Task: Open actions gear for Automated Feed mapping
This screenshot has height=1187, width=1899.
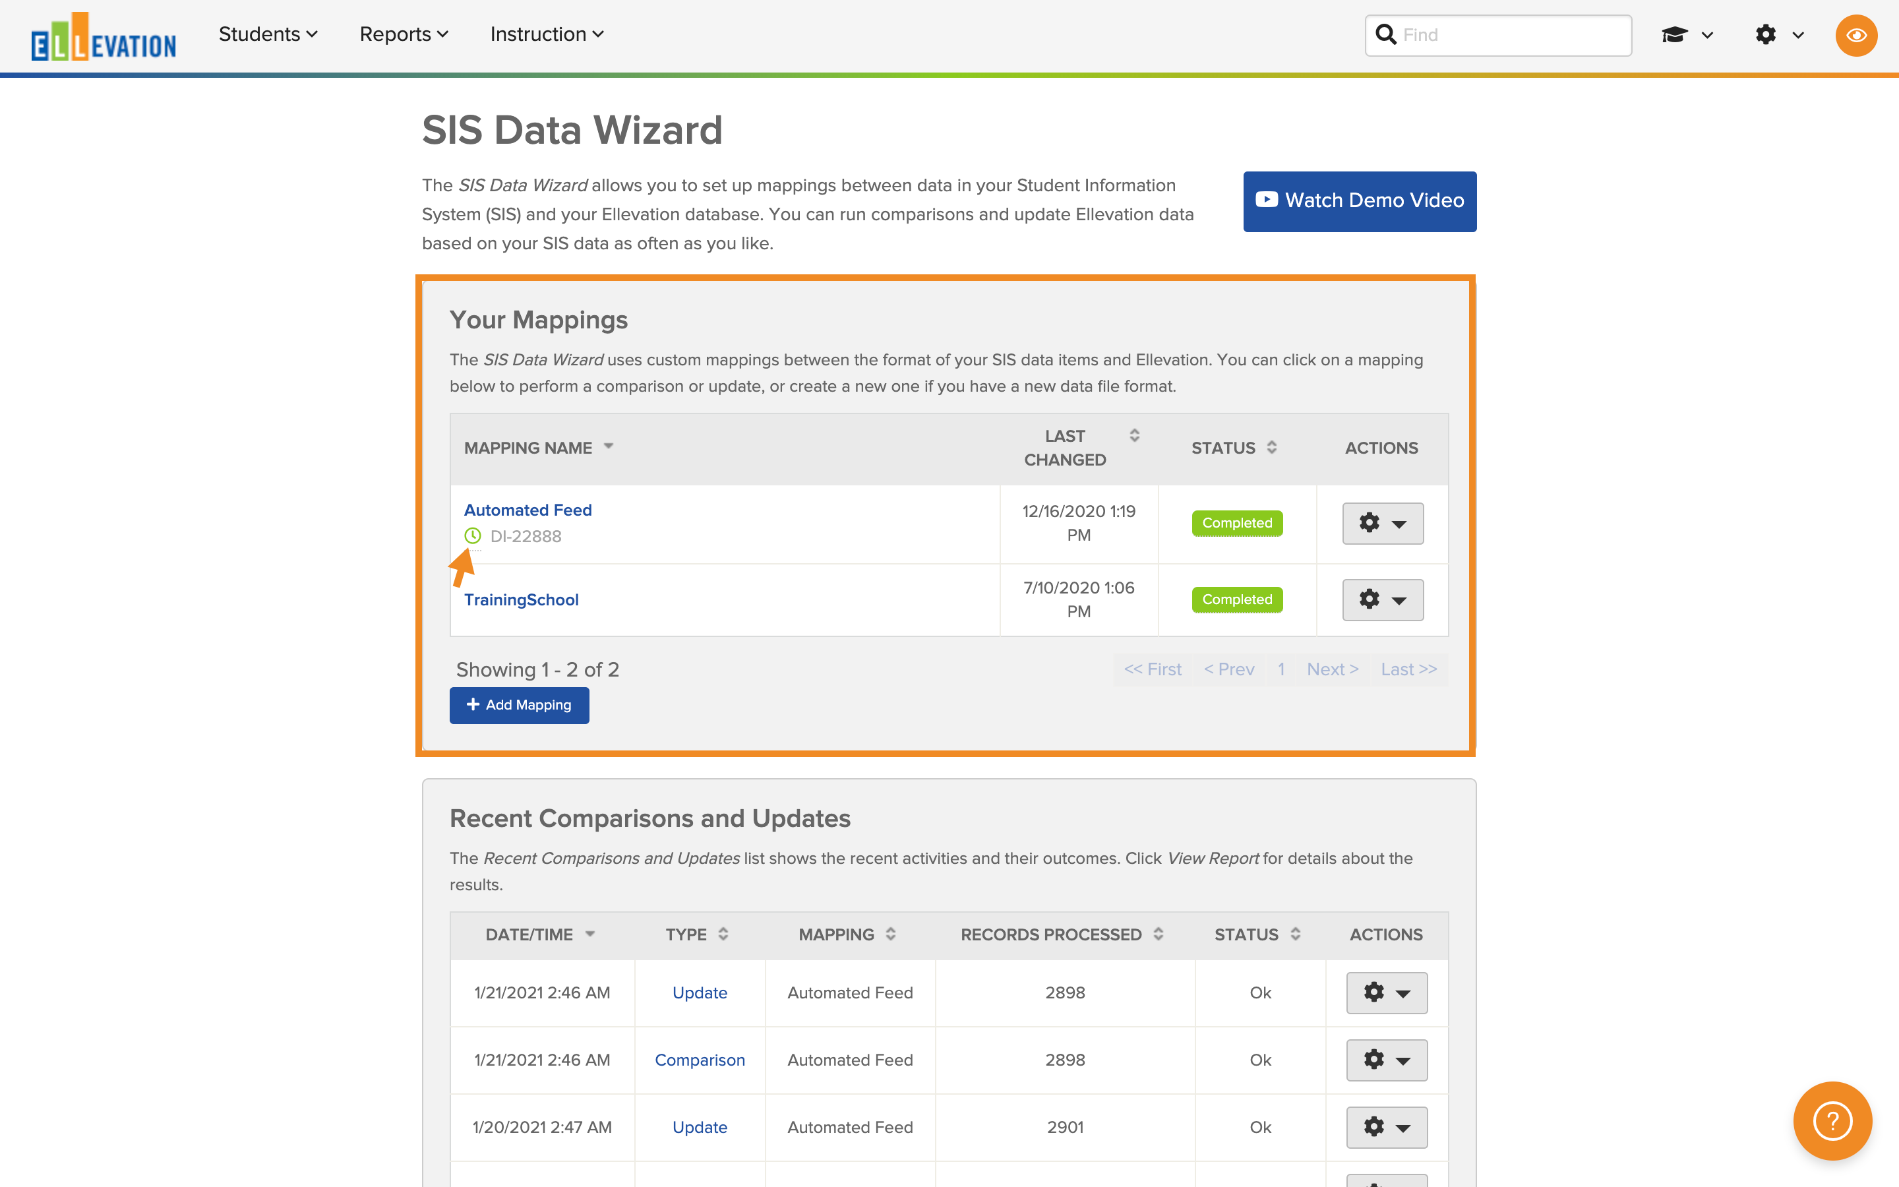Action: coord(1383,523)
